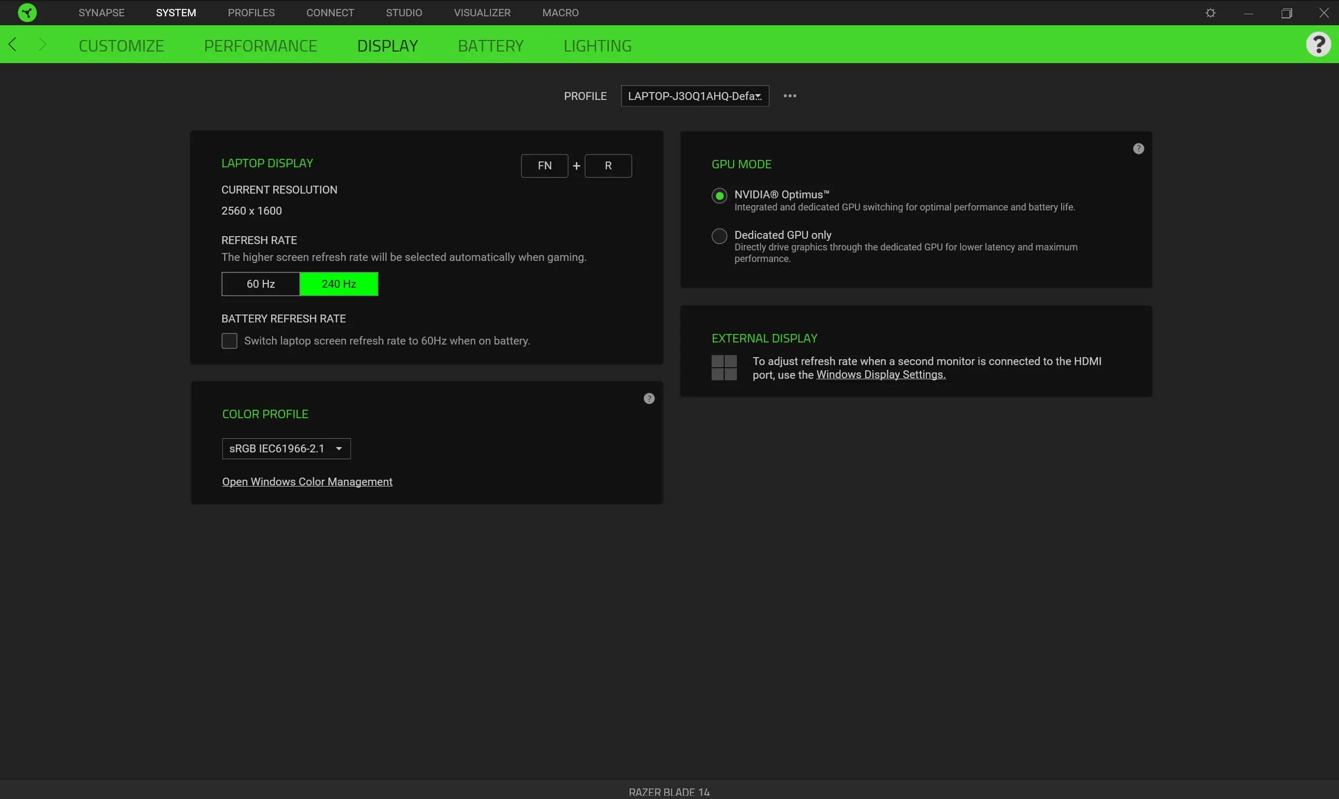The image size is (1339, 799).
Task: Select NVIDIA Optimus GPU mode
Action: tap(719, 196)
